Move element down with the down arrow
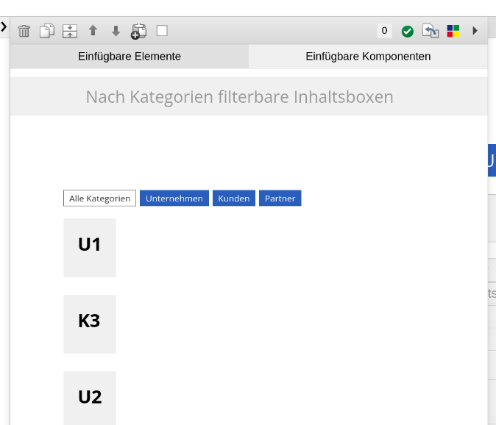Screen dimensions: 496x425 [x=116, y=31]
